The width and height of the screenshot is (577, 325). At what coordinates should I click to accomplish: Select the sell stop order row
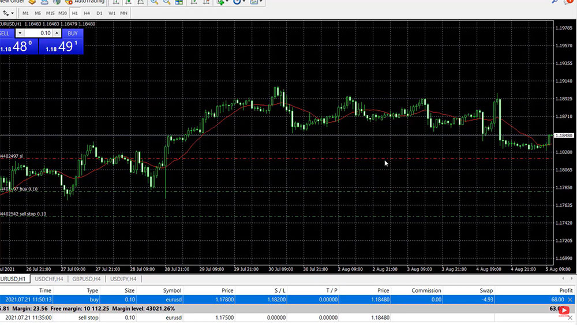(x=287, y=317)
